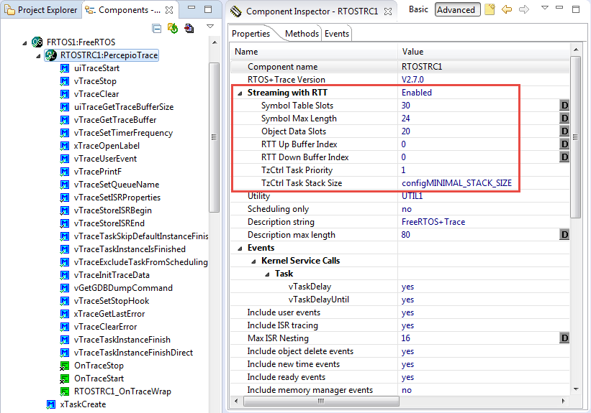This screenshot has height=413, width=591.
Task: Collapse the Kernel Service Calls section
Action: pos(253,261)
